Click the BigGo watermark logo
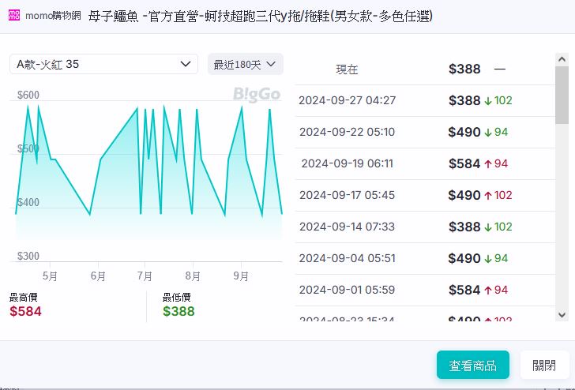The width and height of the screenshot is (575, 390). tap(257, 95)
